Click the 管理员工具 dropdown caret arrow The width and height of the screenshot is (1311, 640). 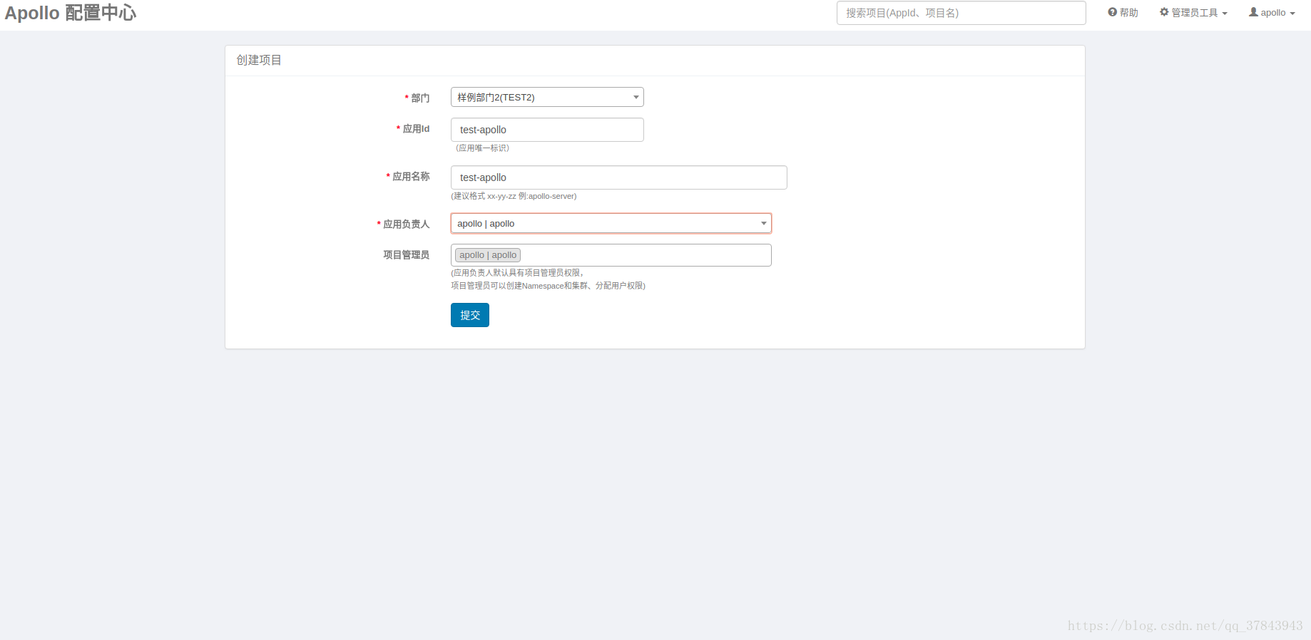[1225, 14]
